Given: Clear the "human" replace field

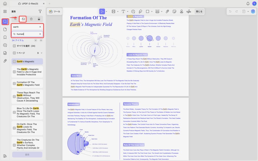Looking at the screenshot, I should [x=40, y=34].
